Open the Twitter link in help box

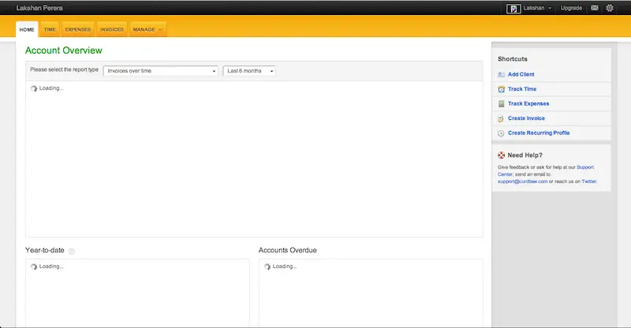(x=588, y=181)
